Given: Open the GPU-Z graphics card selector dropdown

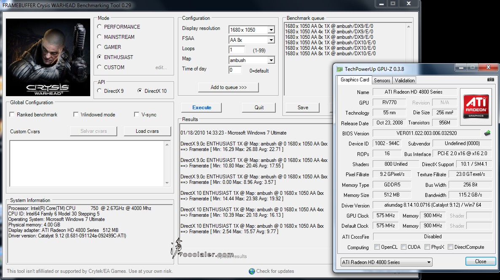Looking at the screenshot, I should coord(387,262).
